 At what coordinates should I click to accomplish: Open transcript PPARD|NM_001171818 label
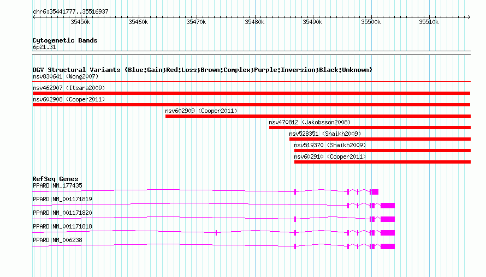(63, 226)
